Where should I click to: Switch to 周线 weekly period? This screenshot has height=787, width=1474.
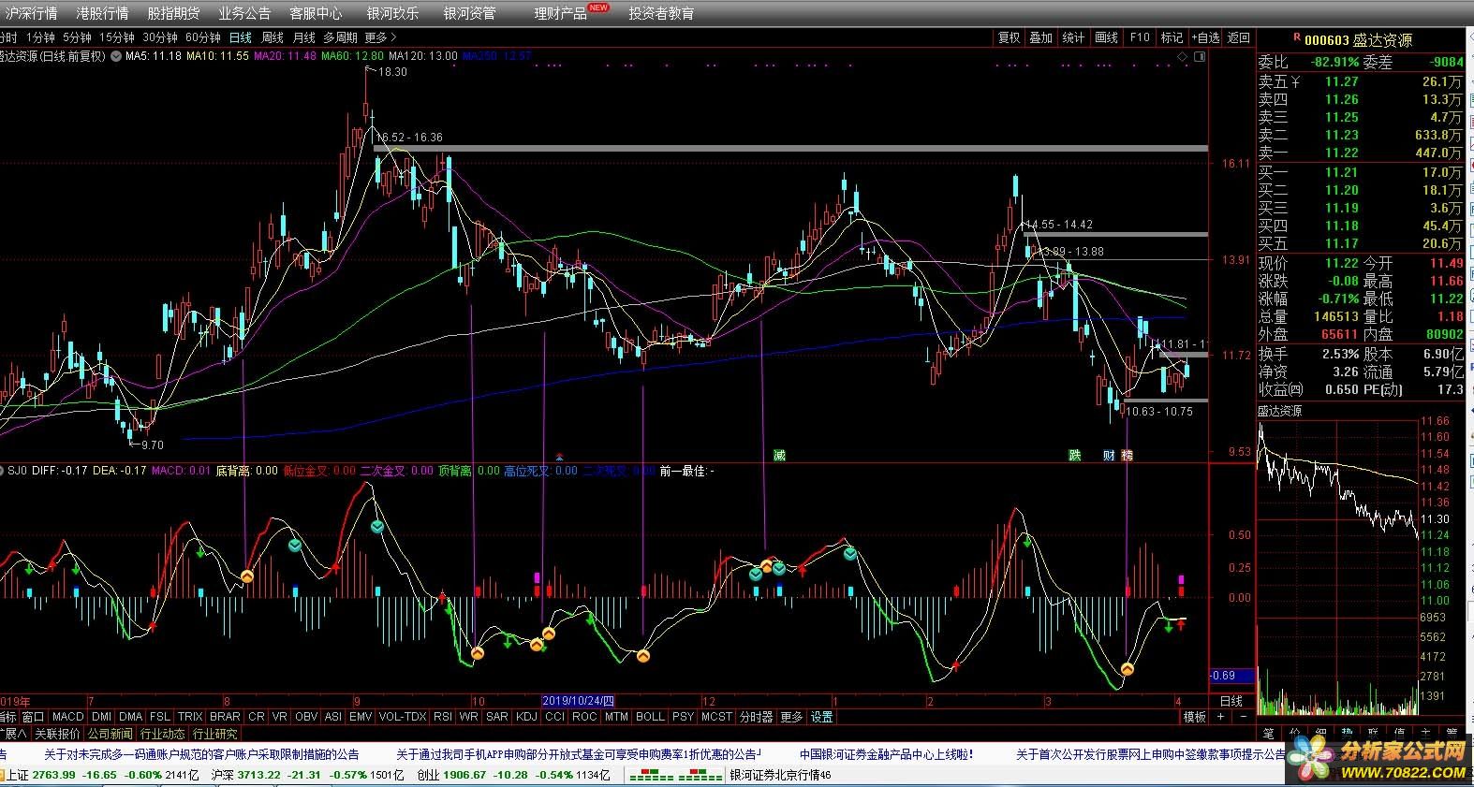pos(272,37)
